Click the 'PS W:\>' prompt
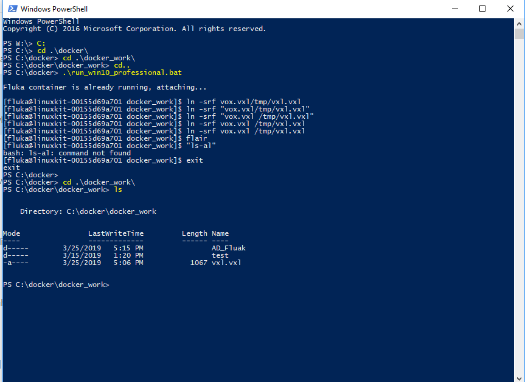525x382 pixels. [x=18, y=44]
